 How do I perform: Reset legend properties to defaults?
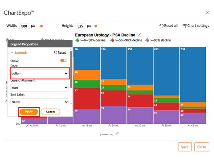[x=60, y=53]
